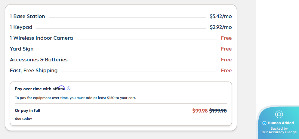This screenshot has height=139, width=299.
Task: Click the $5.42/mo Base Station price
Action: [220, 17]
